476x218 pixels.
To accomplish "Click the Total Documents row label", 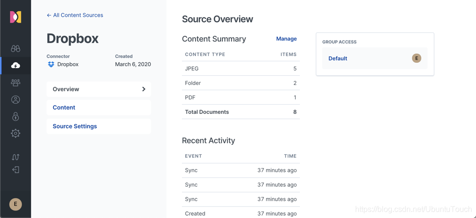I will coord(207,112).
